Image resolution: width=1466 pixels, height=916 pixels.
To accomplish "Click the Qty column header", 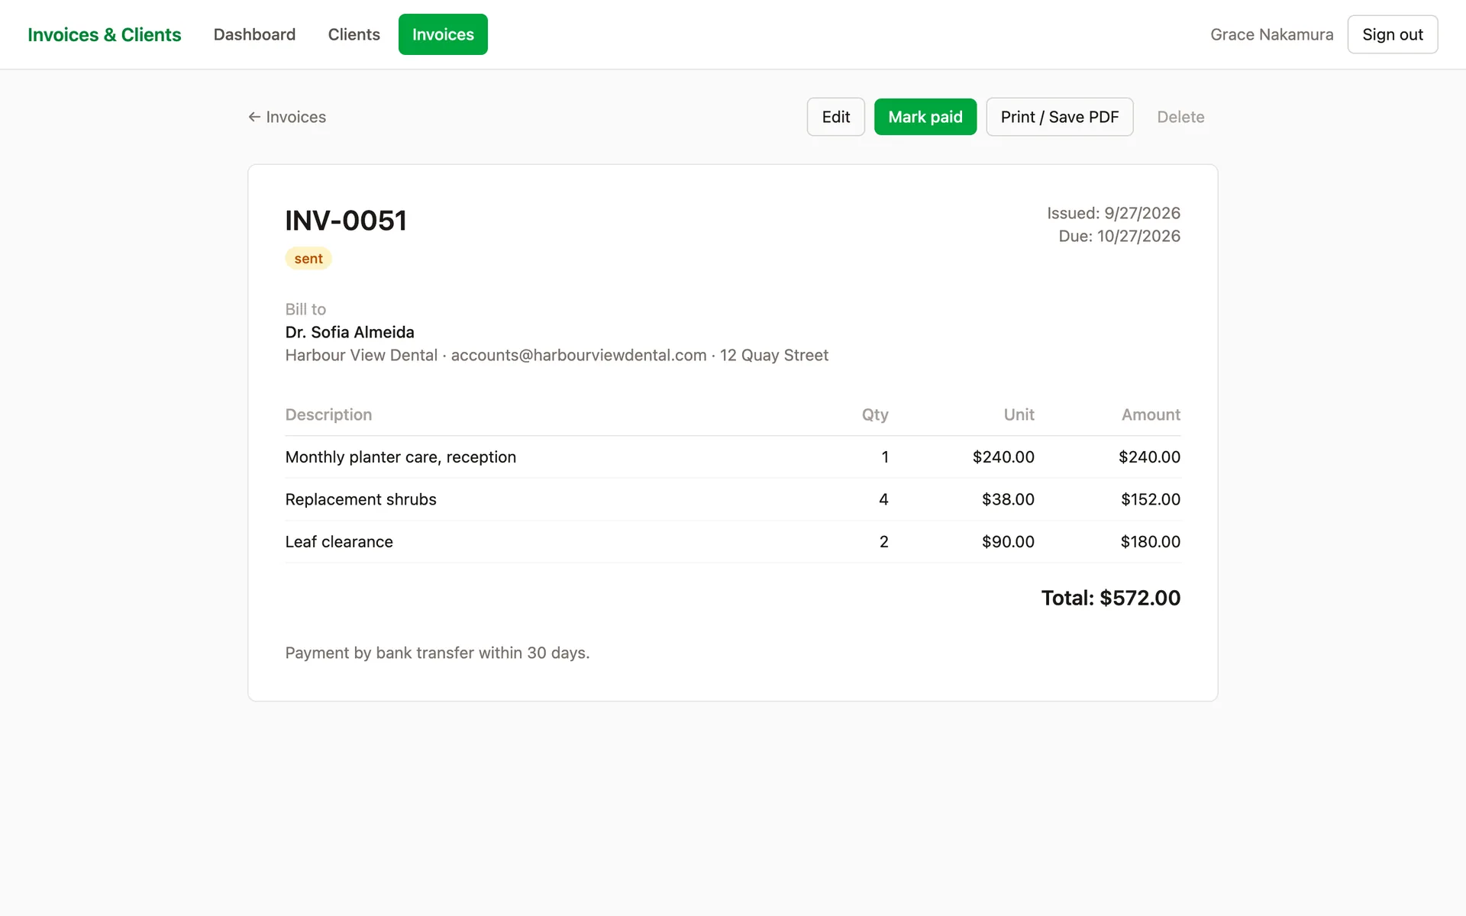I will pos(875,414).
